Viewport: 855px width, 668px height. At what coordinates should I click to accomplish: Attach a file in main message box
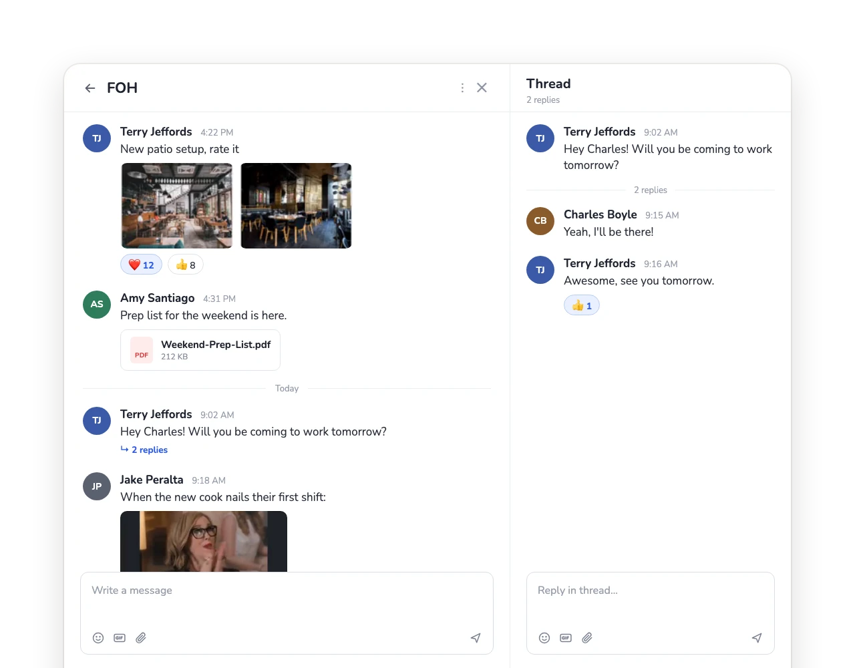tap(141, 638)
